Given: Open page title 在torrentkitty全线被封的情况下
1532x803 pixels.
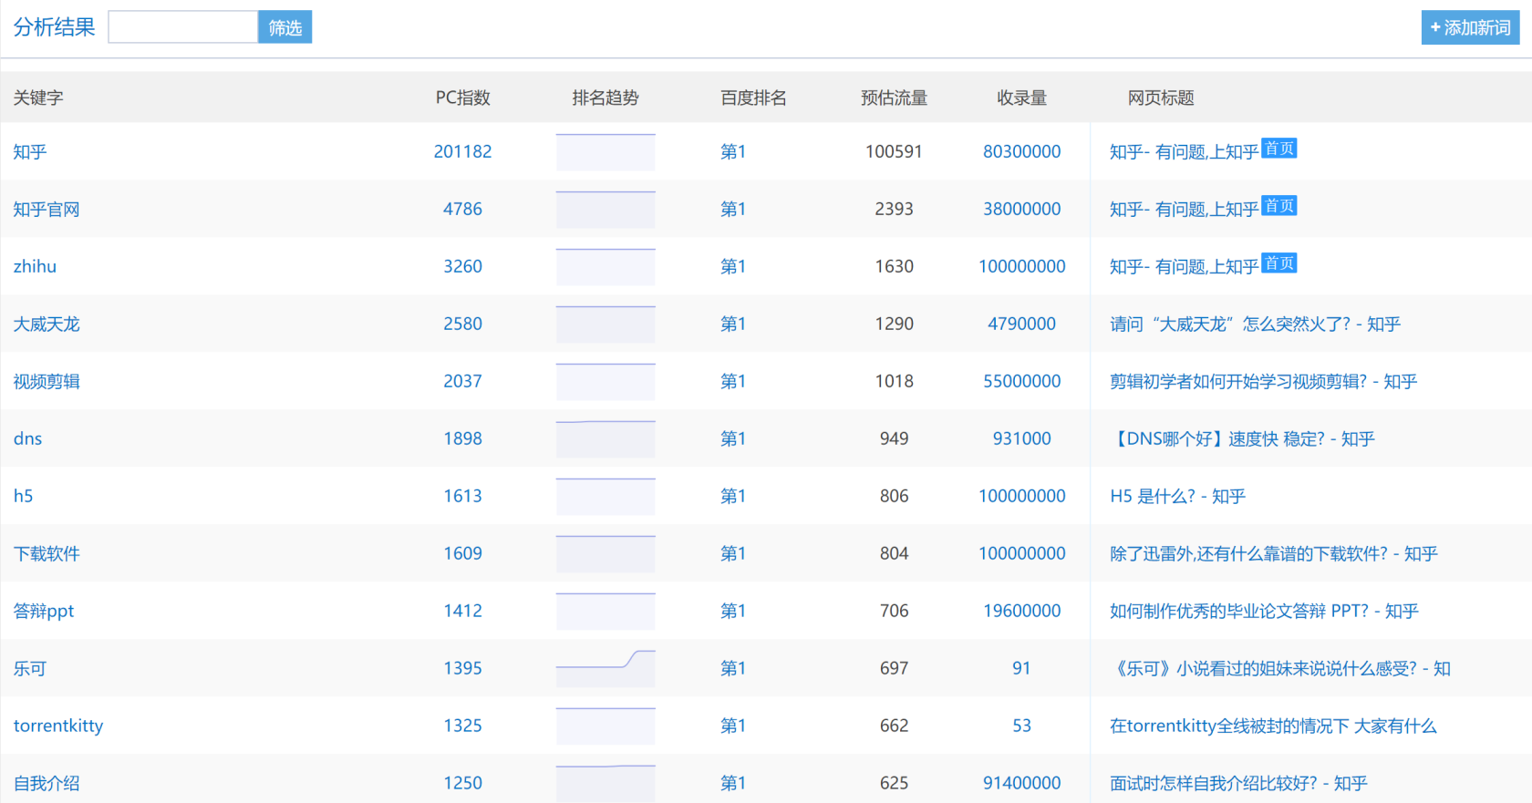Looking at the screenshot, I should (1273, 726).
